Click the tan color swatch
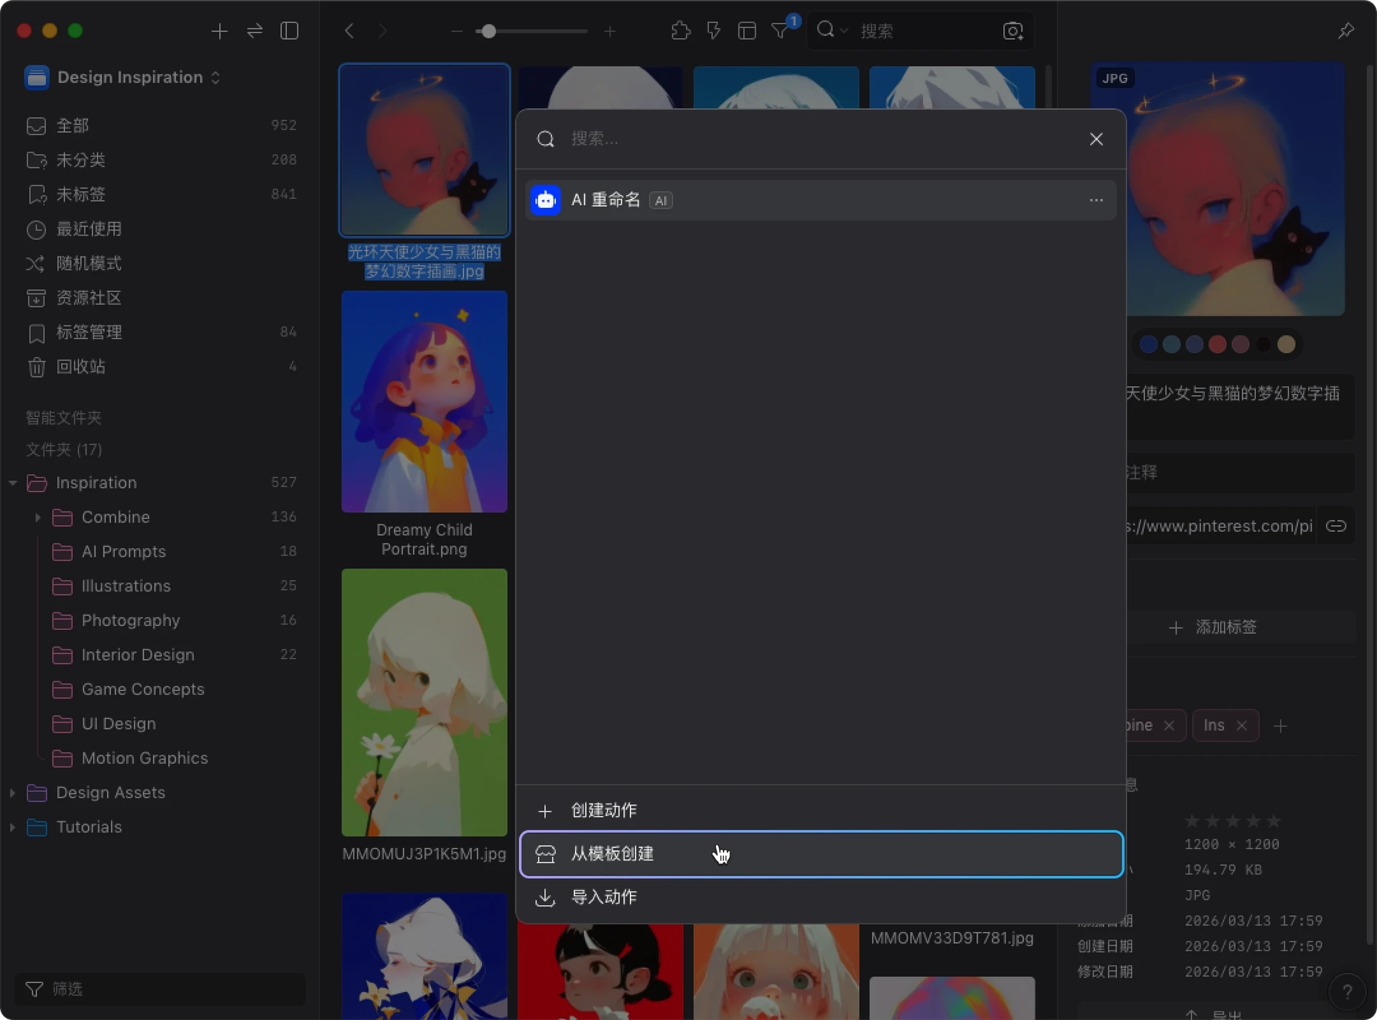The height and width of the screenshot is (1020, 1377). coord(1286,344)
